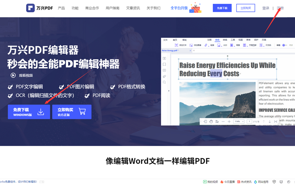Open the attachment paperclip icon in sidebar

164,76
